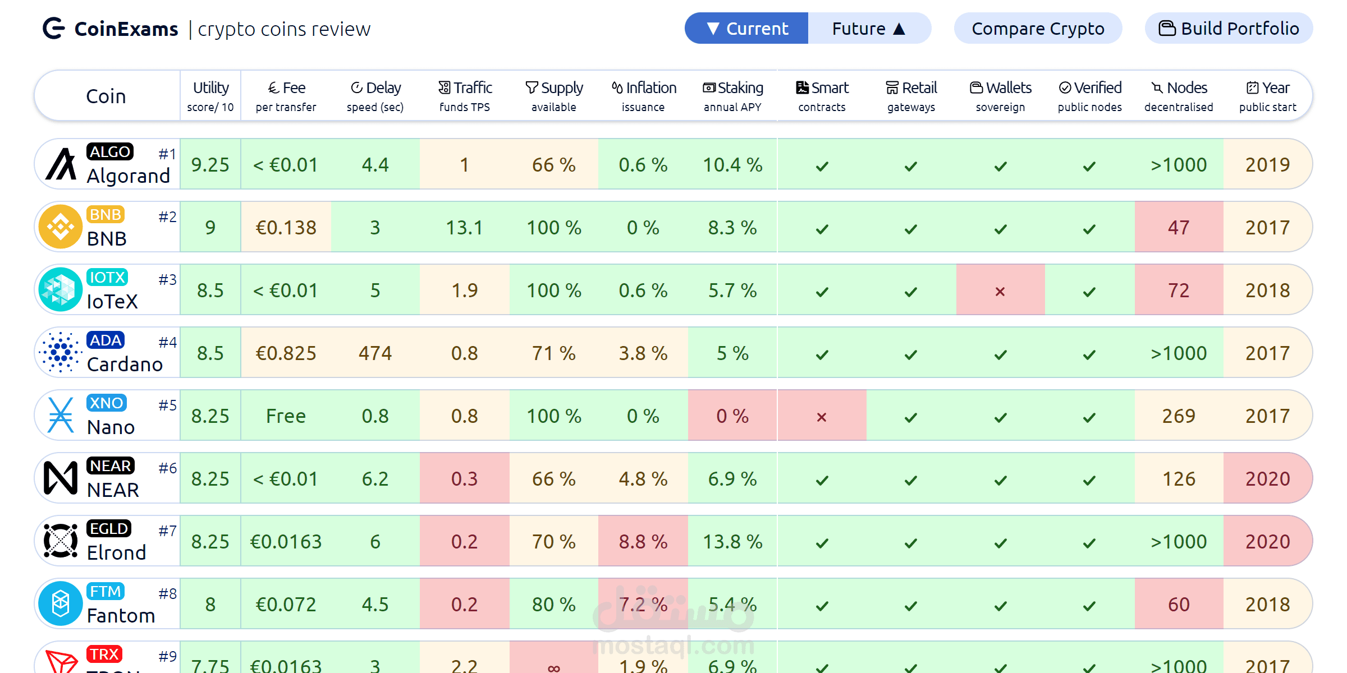Image resolution: width=1347 pixels, height=673 pixels.
Task: Click Build Portfolio button
Action: tap(1229, 28)
